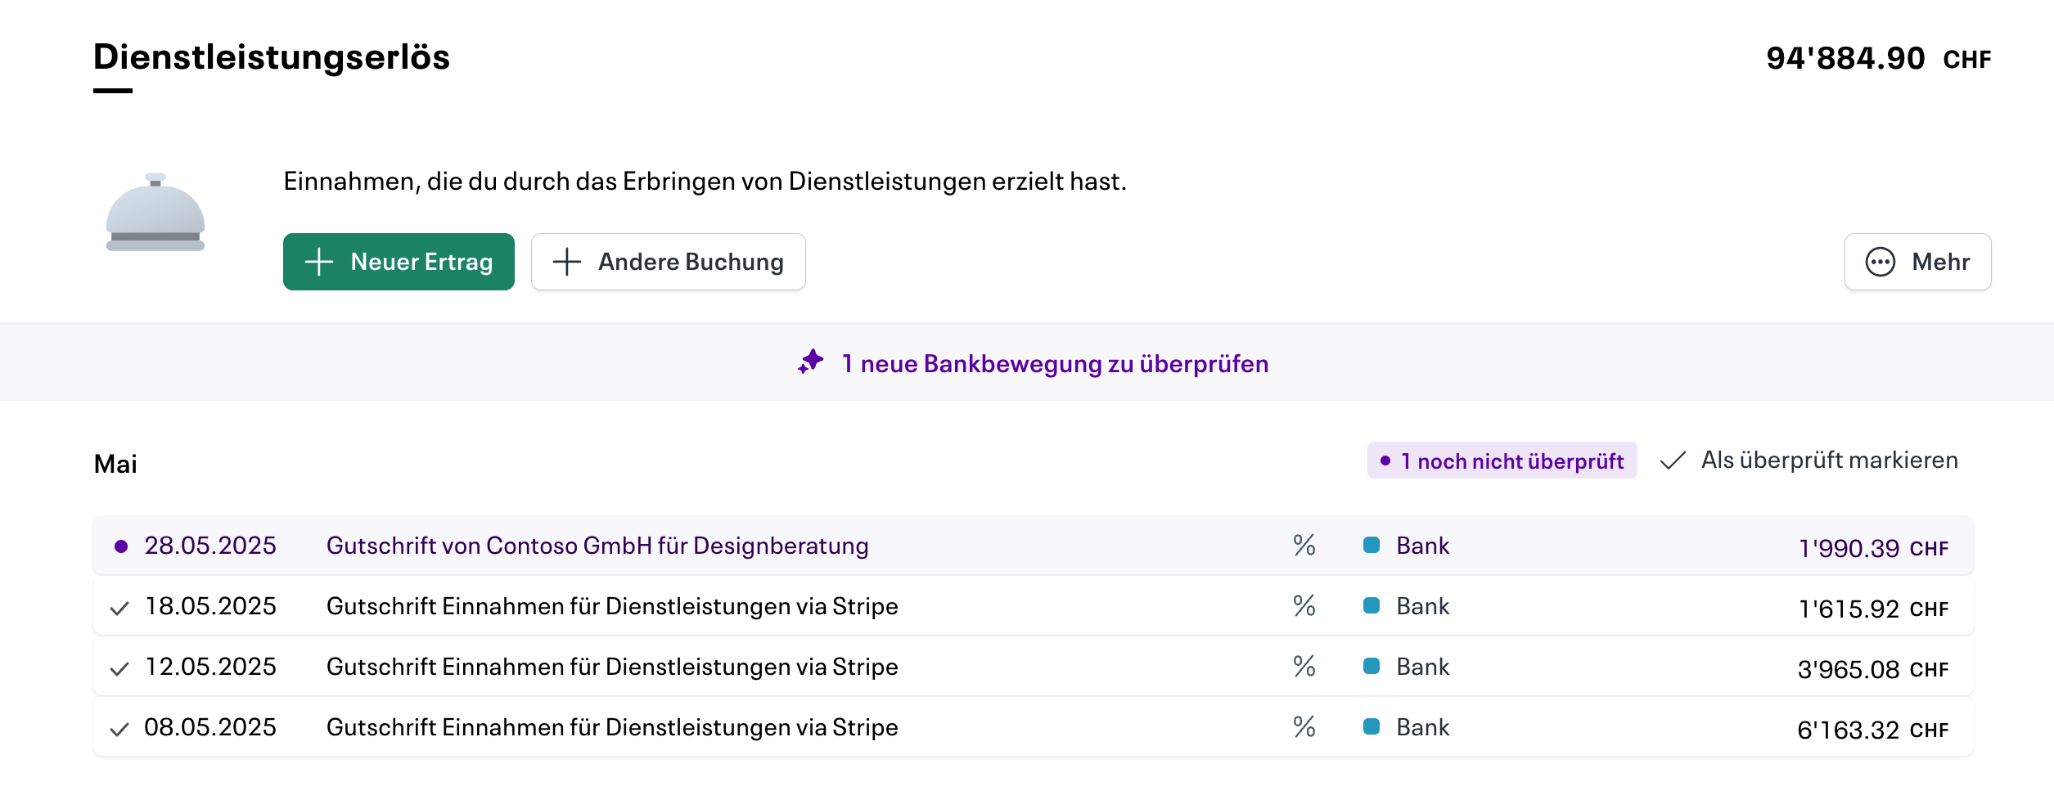Click the Bank icon on the 18.05.2025 row
This screenshot has height=800, width=2054.
pyautogui.click(x=1372, y=606)
